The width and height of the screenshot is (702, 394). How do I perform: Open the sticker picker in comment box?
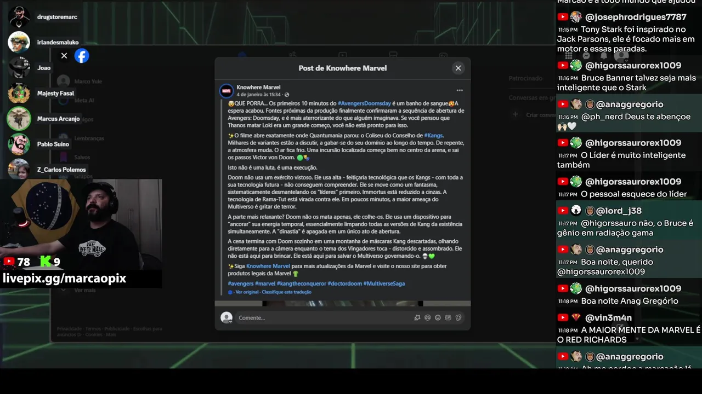click(458, 317)
